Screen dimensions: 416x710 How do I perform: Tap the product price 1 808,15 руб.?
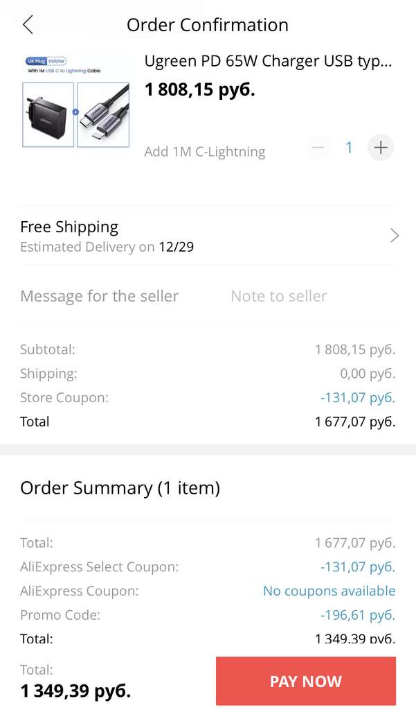coord(200,89)
